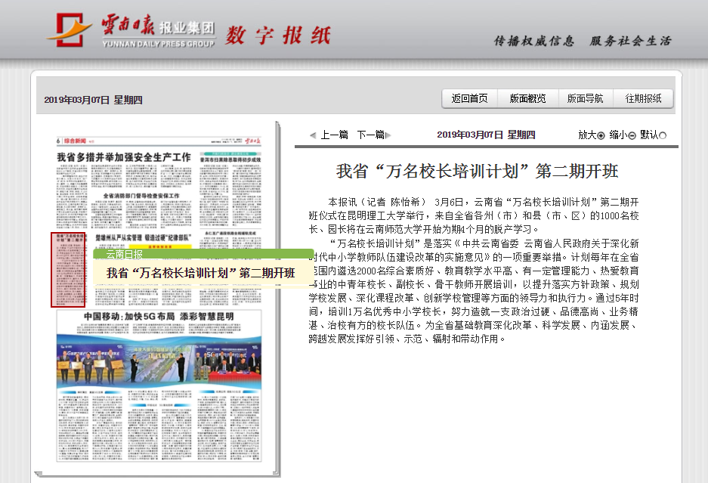Open 返回首页 in navigation bar
Viewport: 708px width, 483px height.
click(x=470, y=99)
